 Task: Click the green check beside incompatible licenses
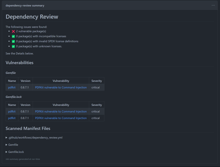pyautogui.click(x=13, y=36)
